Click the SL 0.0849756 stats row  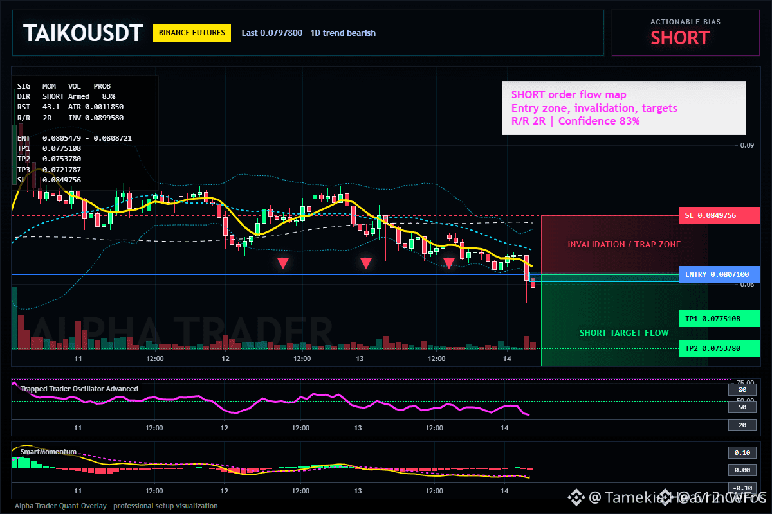pyautogui.click(x=49, y=180)
